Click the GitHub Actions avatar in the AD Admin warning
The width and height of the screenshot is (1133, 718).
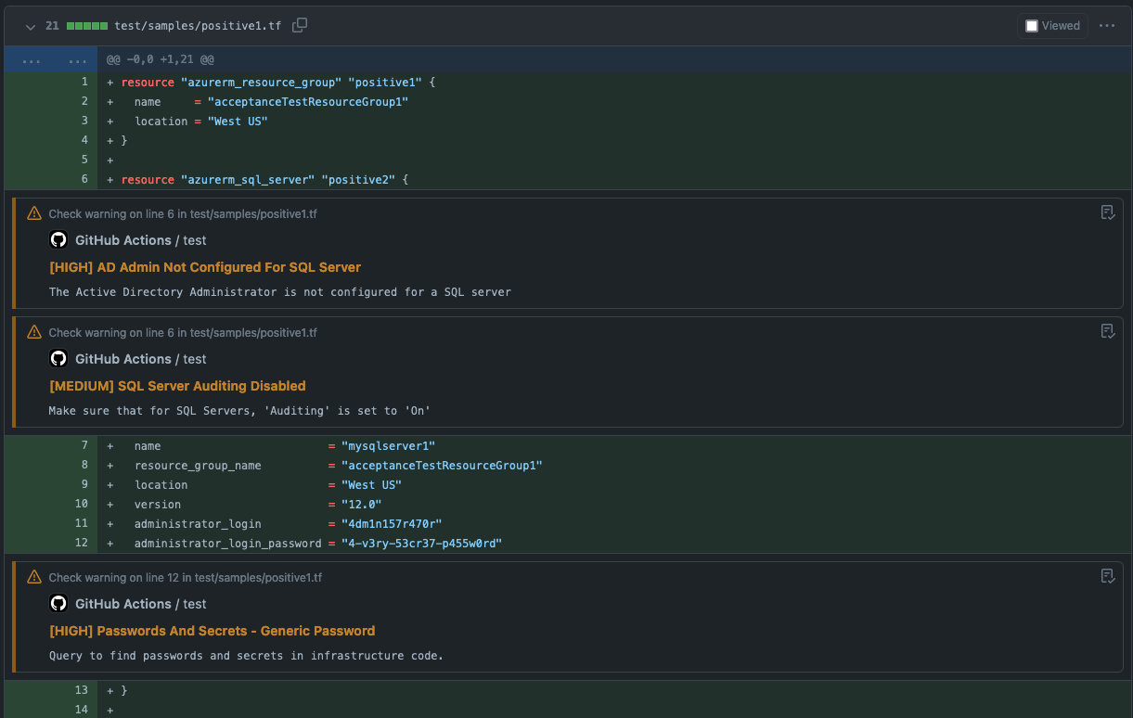(58, 239)
